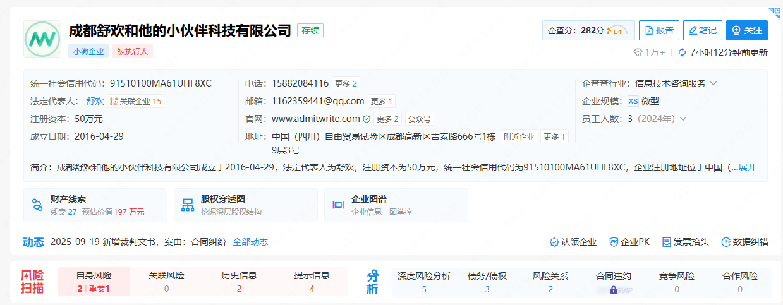Open legal representative 舒欢 link
783x305 pixels.
(x=95, y=101)
